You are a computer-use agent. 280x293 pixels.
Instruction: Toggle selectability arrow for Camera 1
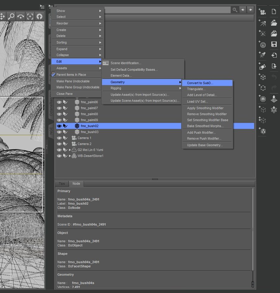(65, 138)
